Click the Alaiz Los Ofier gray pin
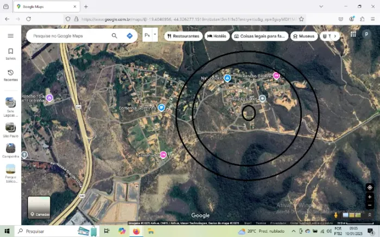 click(x=262, y=99)
